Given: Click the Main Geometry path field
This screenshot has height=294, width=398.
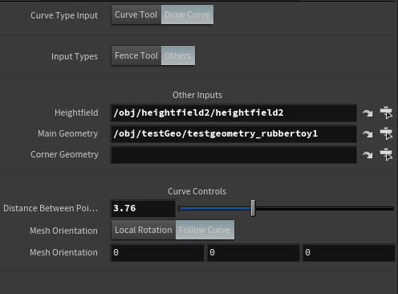Looking at the screenshot, I should (x=234, y=133).
